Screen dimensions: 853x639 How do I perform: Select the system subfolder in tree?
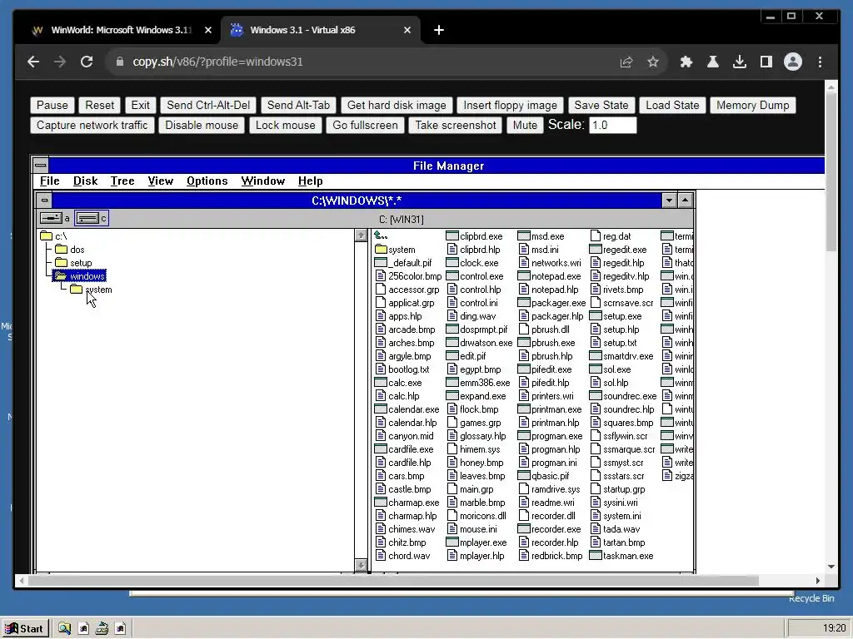(92, 290)
